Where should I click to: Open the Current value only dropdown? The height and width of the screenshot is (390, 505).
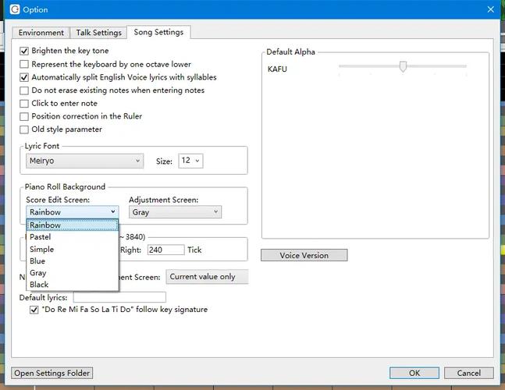tap(207, 277)
